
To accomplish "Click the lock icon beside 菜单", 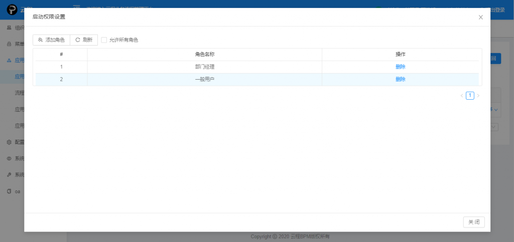I will pyautogui.click(x=9, y=44).
